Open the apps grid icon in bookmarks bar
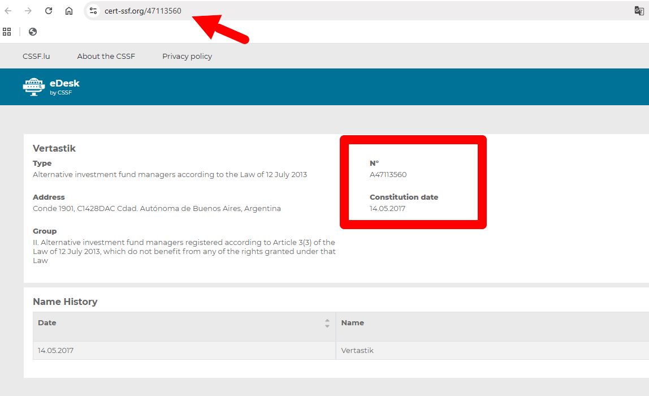Screen dimensions: 649x396 [x=7, y=32]
